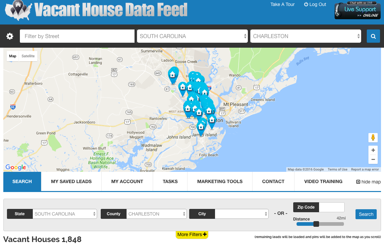Click the Pegman street view icon
This screenshot has width=384, height=244.
point(373,137)
